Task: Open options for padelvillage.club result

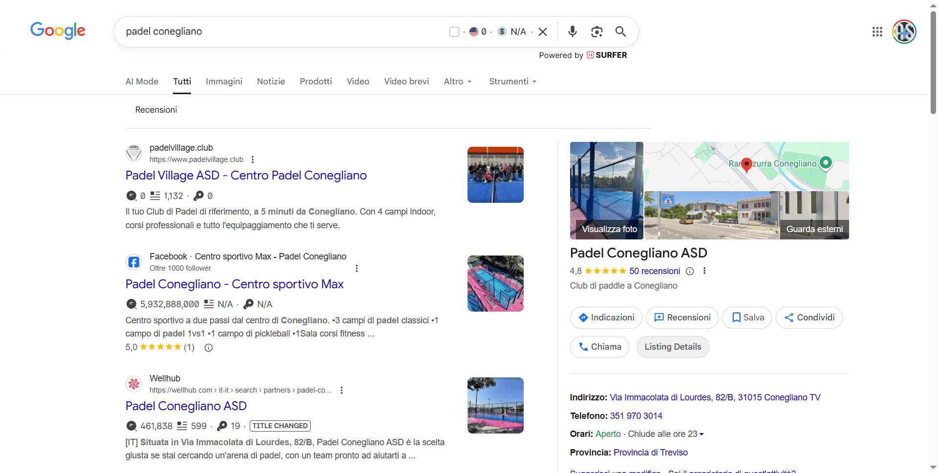Action: tap(253, 159)
